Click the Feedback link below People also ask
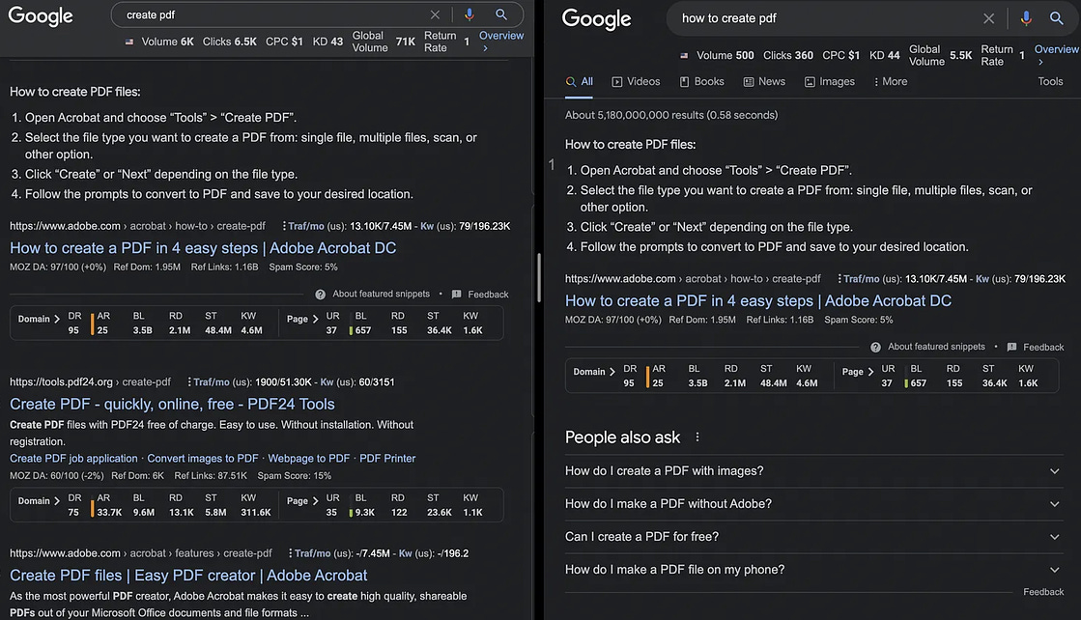This screenshot has width=1081, height=620. click(1043, 592)
